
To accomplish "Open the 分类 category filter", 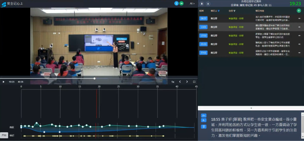I will click(234, 11).
